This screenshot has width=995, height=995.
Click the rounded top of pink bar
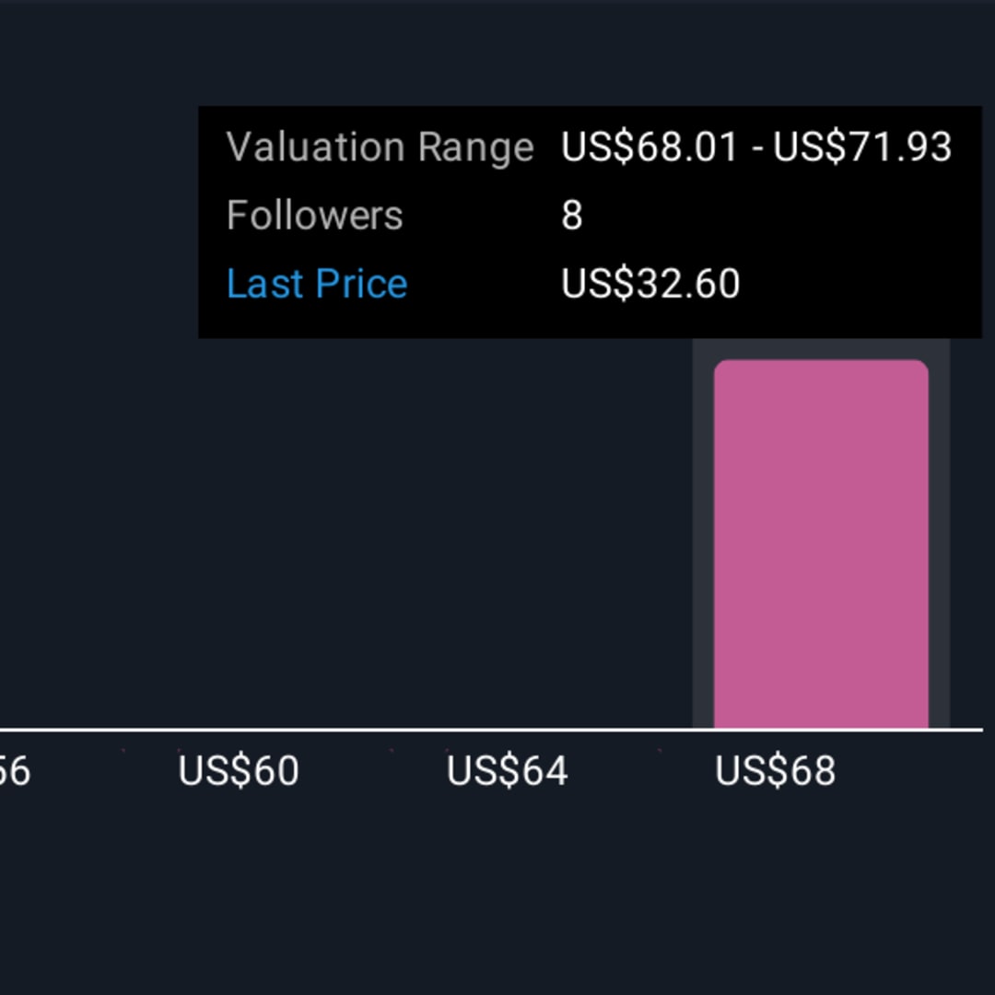(821, 368)
